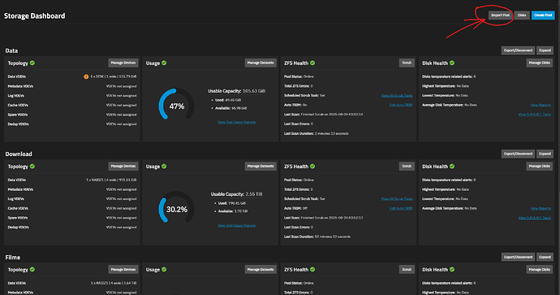The width and height of the screenshot is (560, 295).
Task: Click Last Scan Duration 2 minutes text
Action: click(316, 133)
